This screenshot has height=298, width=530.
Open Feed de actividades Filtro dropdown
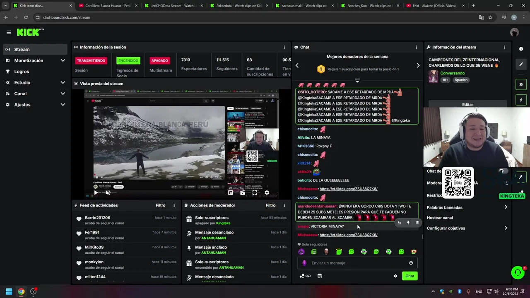pos(161,205)
